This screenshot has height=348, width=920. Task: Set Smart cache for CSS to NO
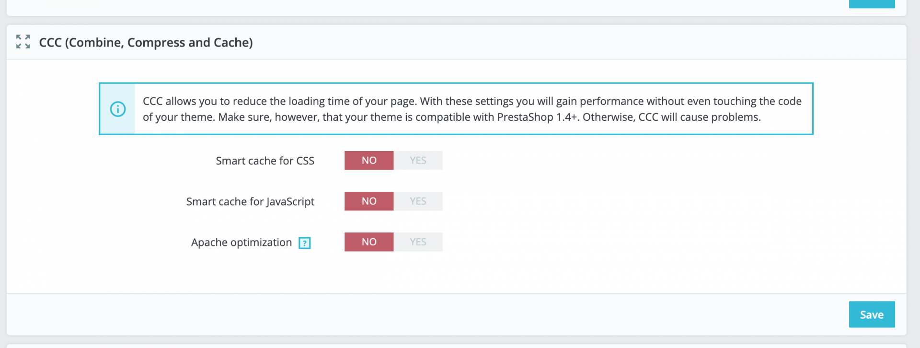[369, 161]
